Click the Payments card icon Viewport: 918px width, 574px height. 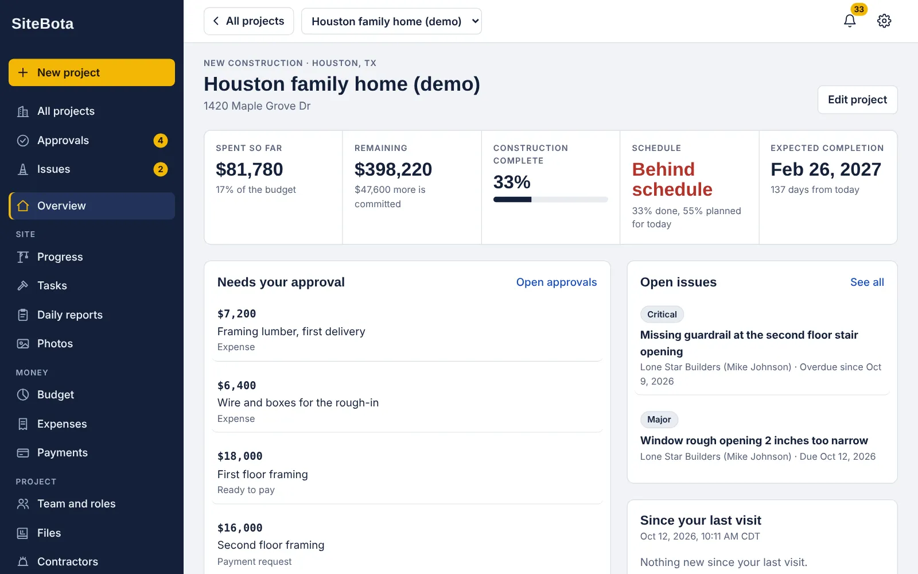(x=23, y=453)
